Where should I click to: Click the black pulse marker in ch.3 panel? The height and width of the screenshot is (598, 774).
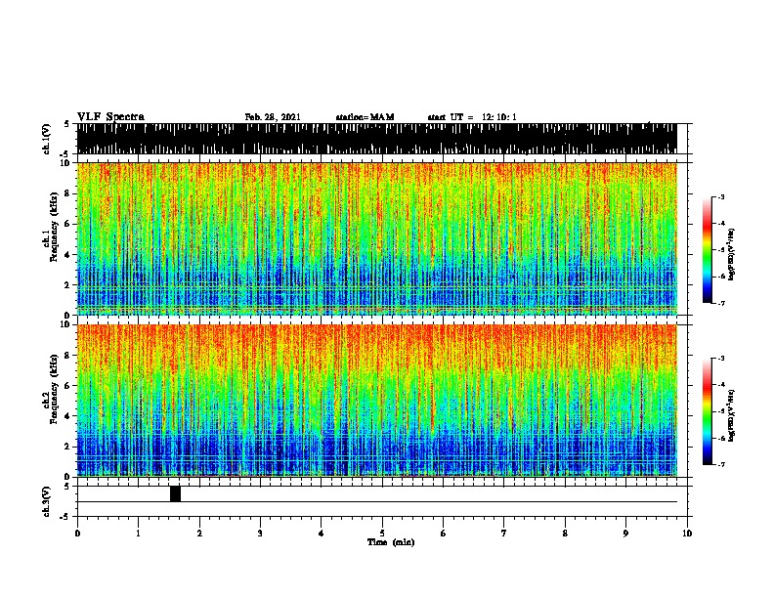175,493
